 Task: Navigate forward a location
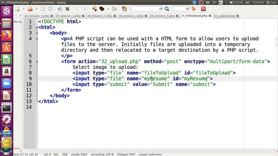85,9
